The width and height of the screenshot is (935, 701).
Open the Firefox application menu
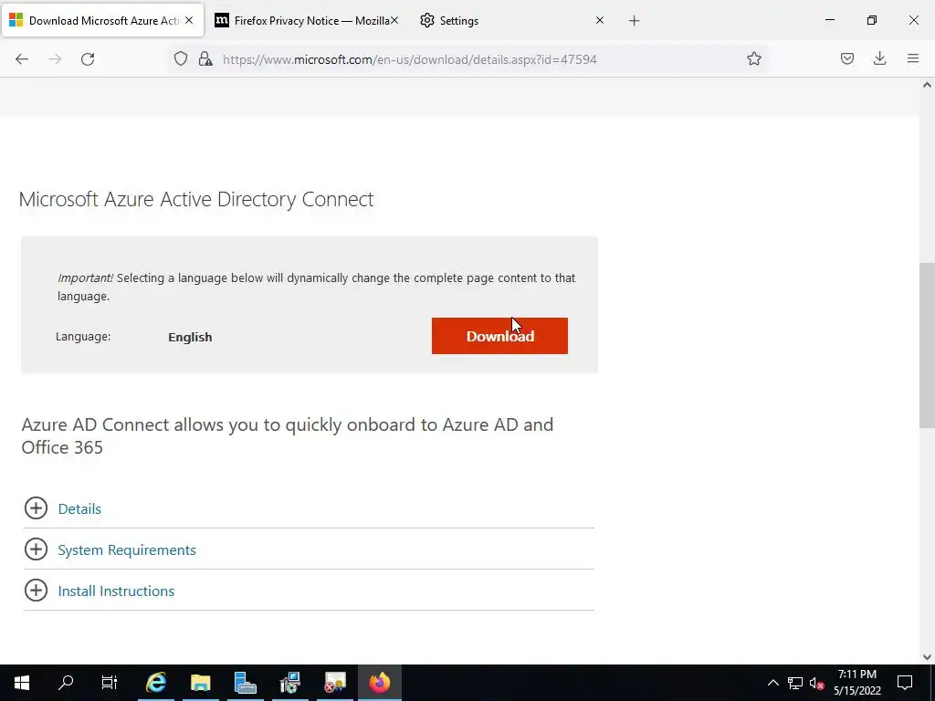912,58
